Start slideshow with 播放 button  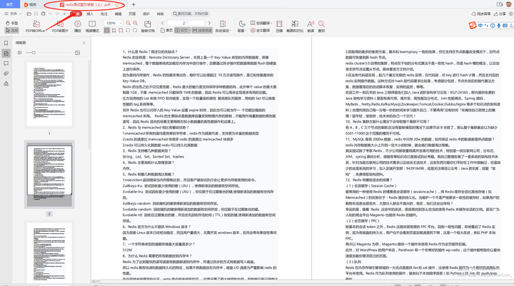78,26
